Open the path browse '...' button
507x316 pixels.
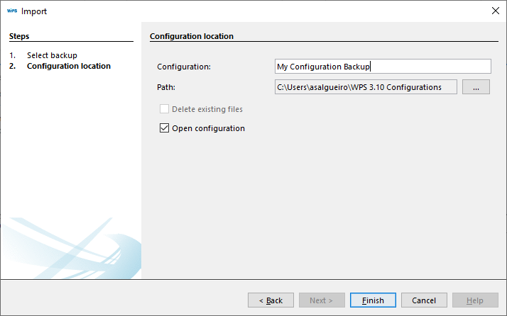(476, 87)
